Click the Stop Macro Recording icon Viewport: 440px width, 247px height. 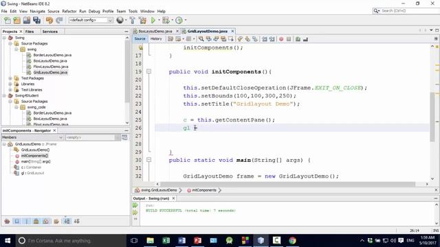pyautogui.click(x=289, y=39)
